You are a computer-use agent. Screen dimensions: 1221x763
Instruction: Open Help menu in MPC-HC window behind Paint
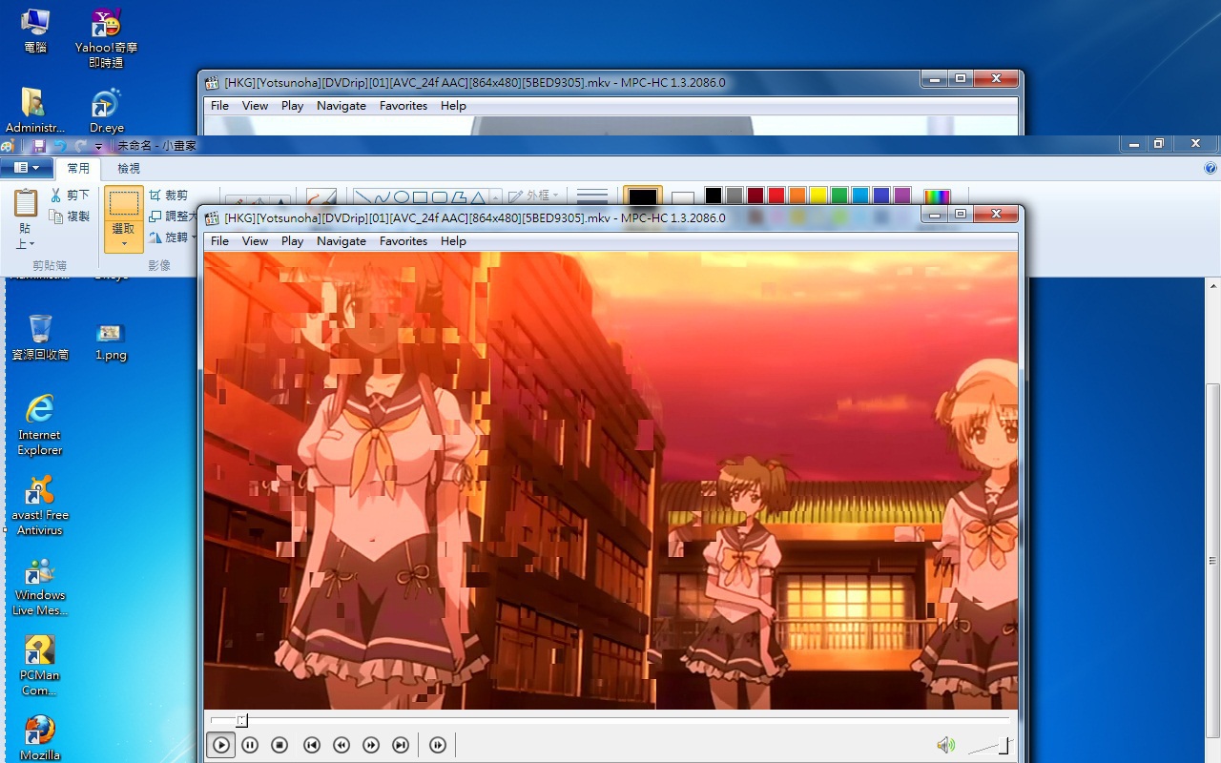click(x=453, y=106)
